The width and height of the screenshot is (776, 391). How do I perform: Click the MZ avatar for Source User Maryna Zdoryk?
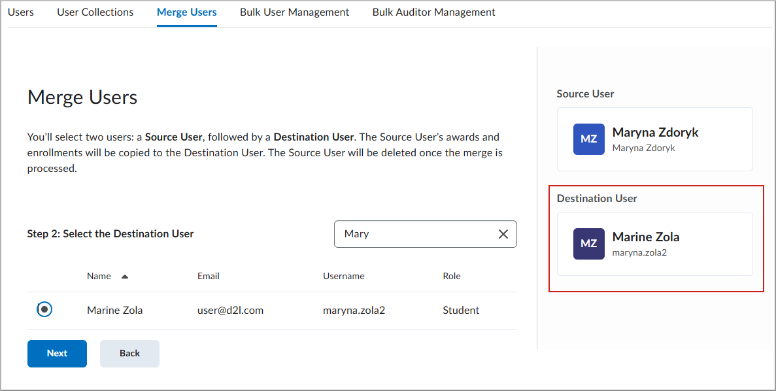point(588,139)
